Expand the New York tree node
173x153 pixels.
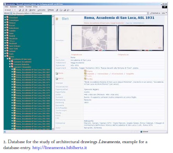pos(5,48)
